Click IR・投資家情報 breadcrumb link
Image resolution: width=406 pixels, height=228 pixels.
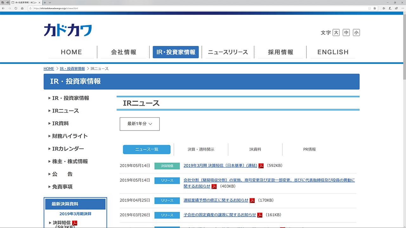click(x=72, y=69)
